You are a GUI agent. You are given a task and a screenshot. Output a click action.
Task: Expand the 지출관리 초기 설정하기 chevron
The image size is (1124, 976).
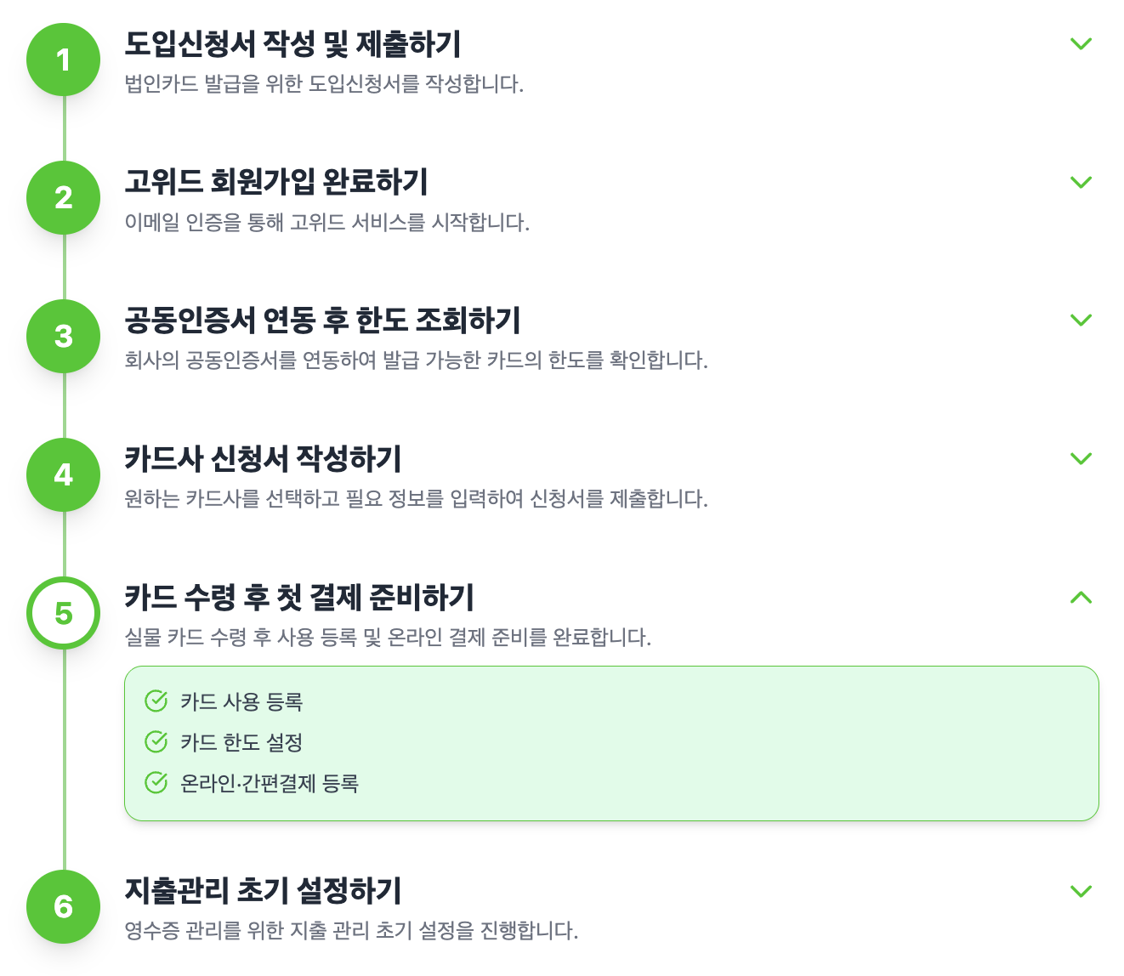pyautogui.click(x=1081, y=891)
